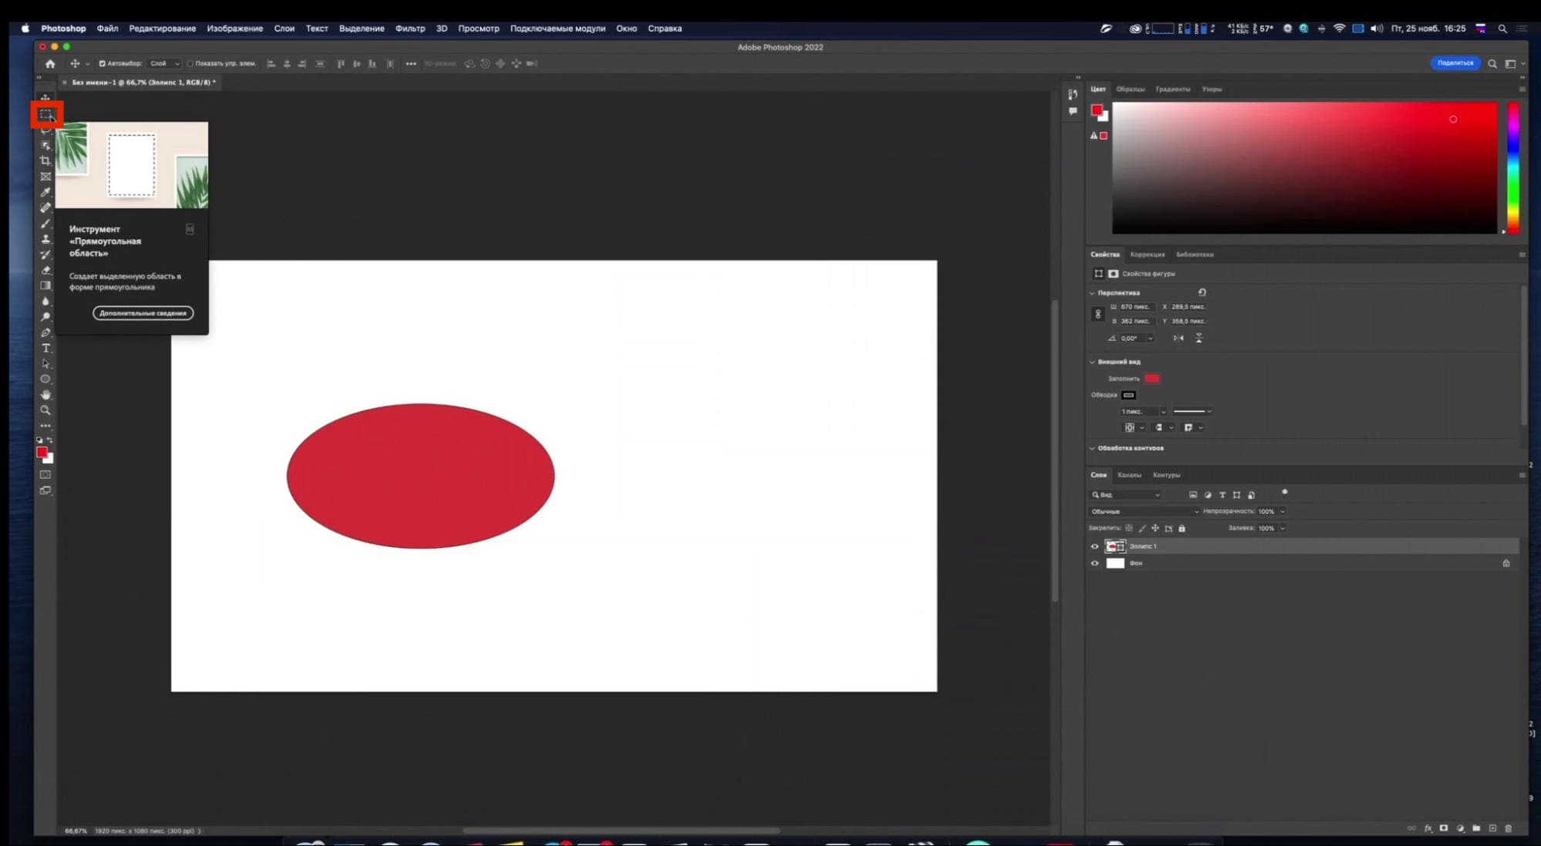Select the Crop tool

tap(45, 161)
